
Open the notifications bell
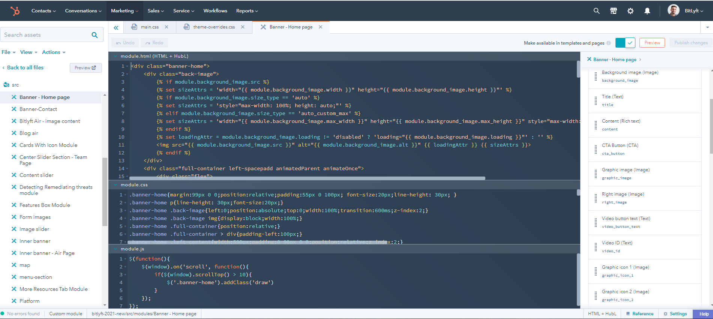pyautogui.click(x=647, y=11)
